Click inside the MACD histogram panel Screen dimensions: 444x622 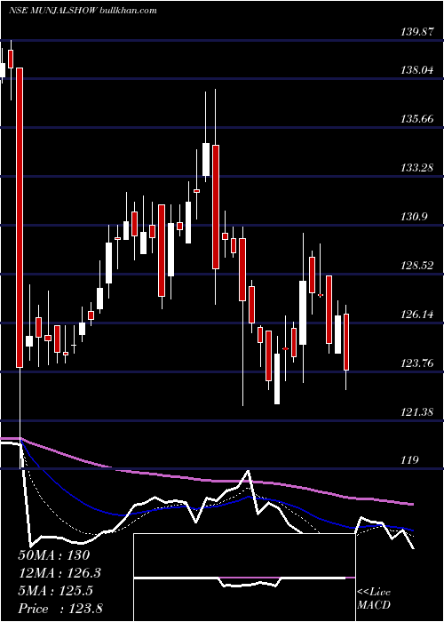(x=244, y=578)
